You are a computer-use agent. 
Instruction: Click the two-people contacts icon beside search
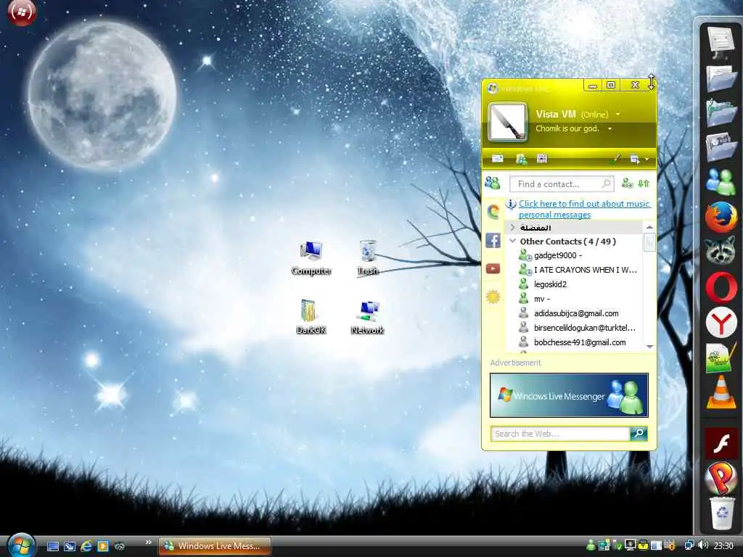493,182
